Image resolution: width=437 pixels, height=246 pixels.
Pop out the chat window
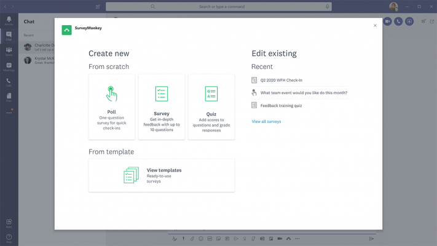[x=432, y=21]
